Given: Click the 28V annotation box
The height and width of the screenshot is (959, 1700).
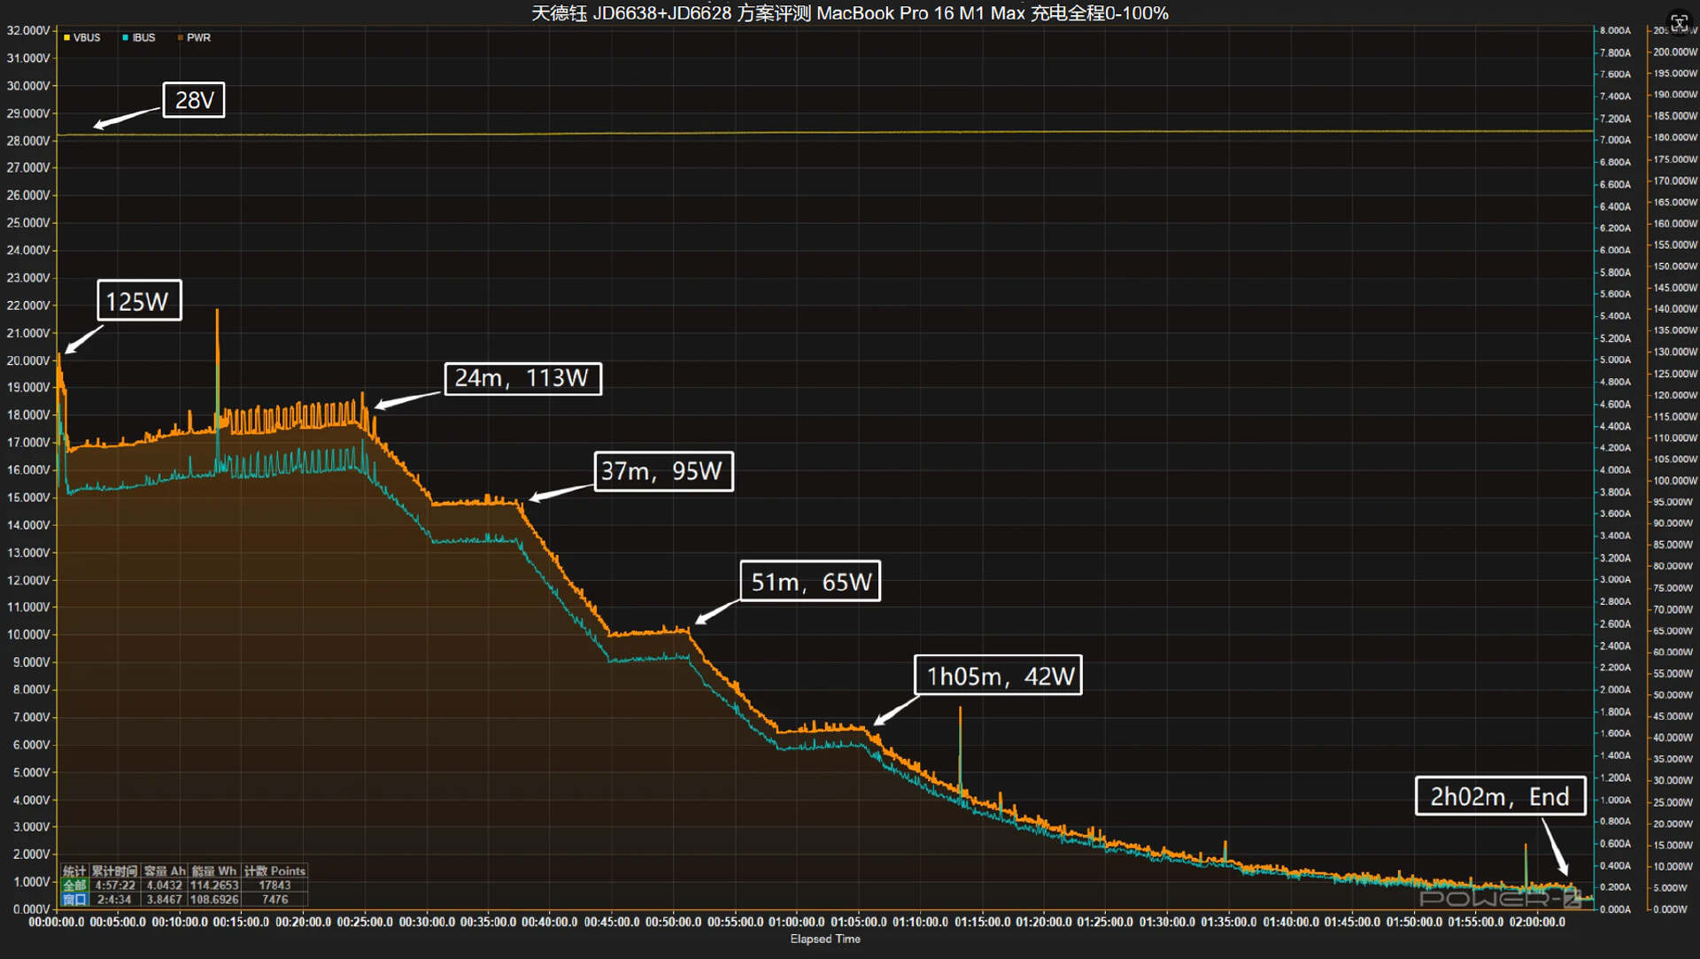Looking at the screenshot, I should [194, 100].
